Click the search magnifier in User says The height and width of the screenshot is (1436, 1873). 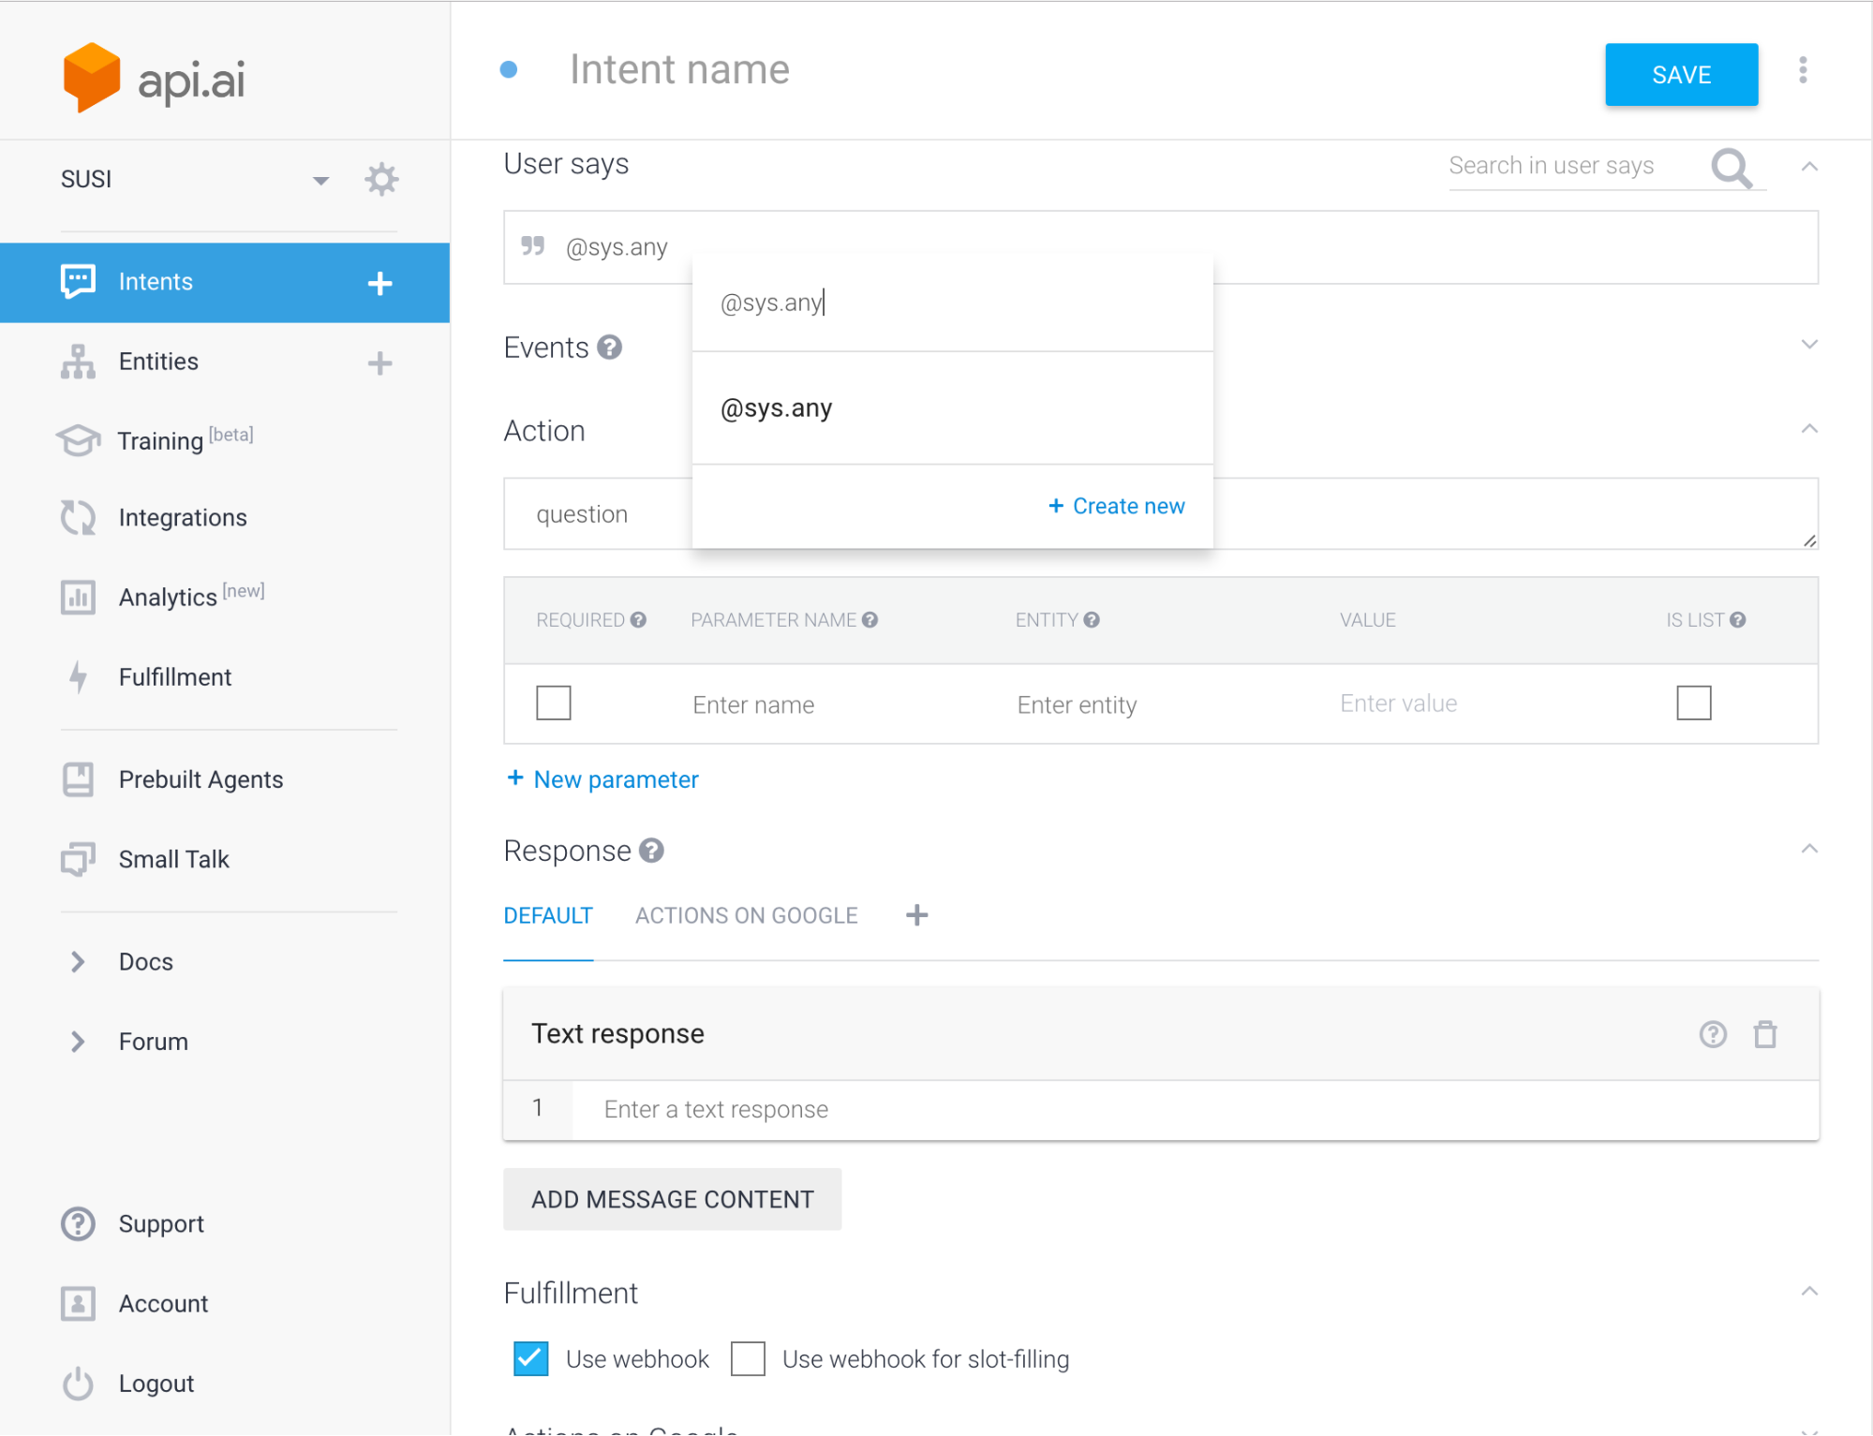[x=1730, y=168]
